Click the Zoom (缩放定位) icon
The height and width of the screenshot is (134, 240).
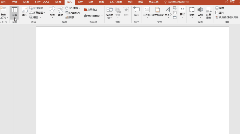tap(110, 10)
